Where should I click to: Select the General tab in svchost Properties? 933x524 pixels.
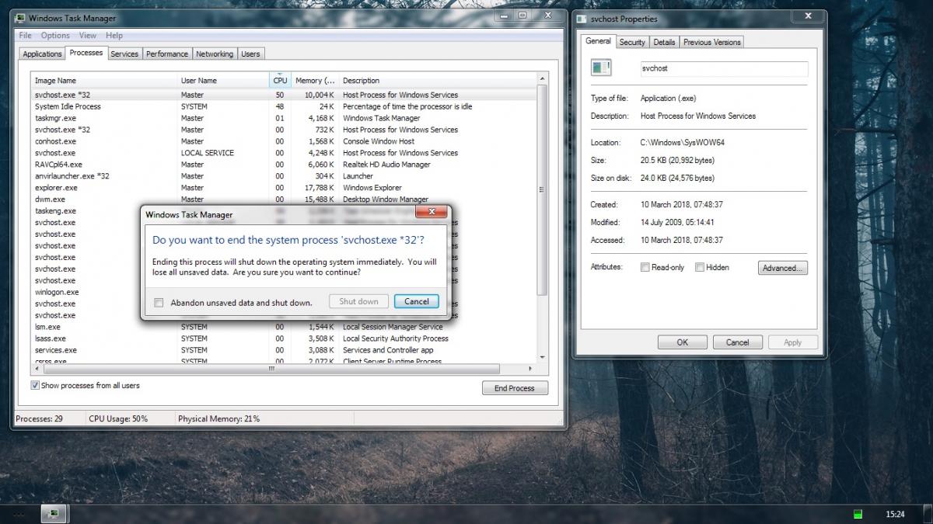pos(598,41)
